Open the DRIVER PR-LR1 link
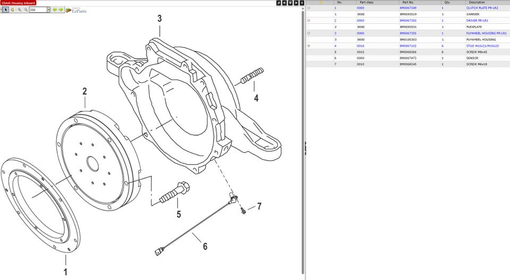 pos(477,21)
